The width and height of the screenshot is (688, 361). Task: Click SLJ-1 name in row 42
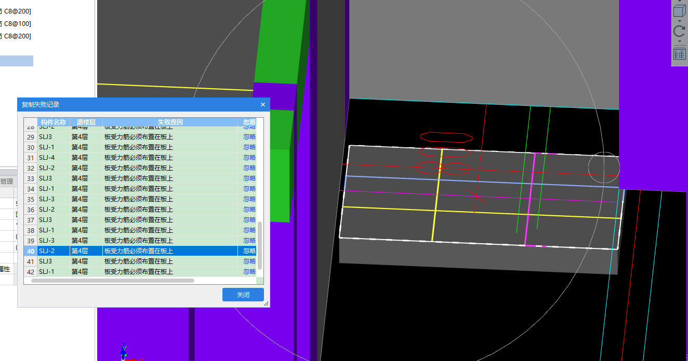coord(47,272)
